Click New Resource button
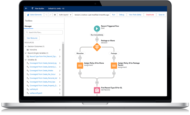This screenshot has width=190, height=115. (32, 38)
